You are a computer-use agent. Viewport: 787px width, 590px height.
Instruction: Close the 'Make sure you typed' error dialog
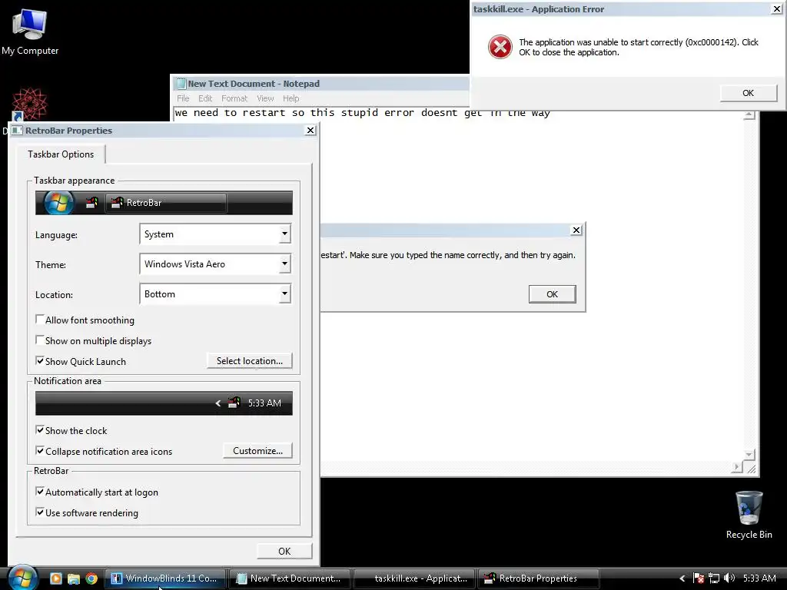point(576,230)
